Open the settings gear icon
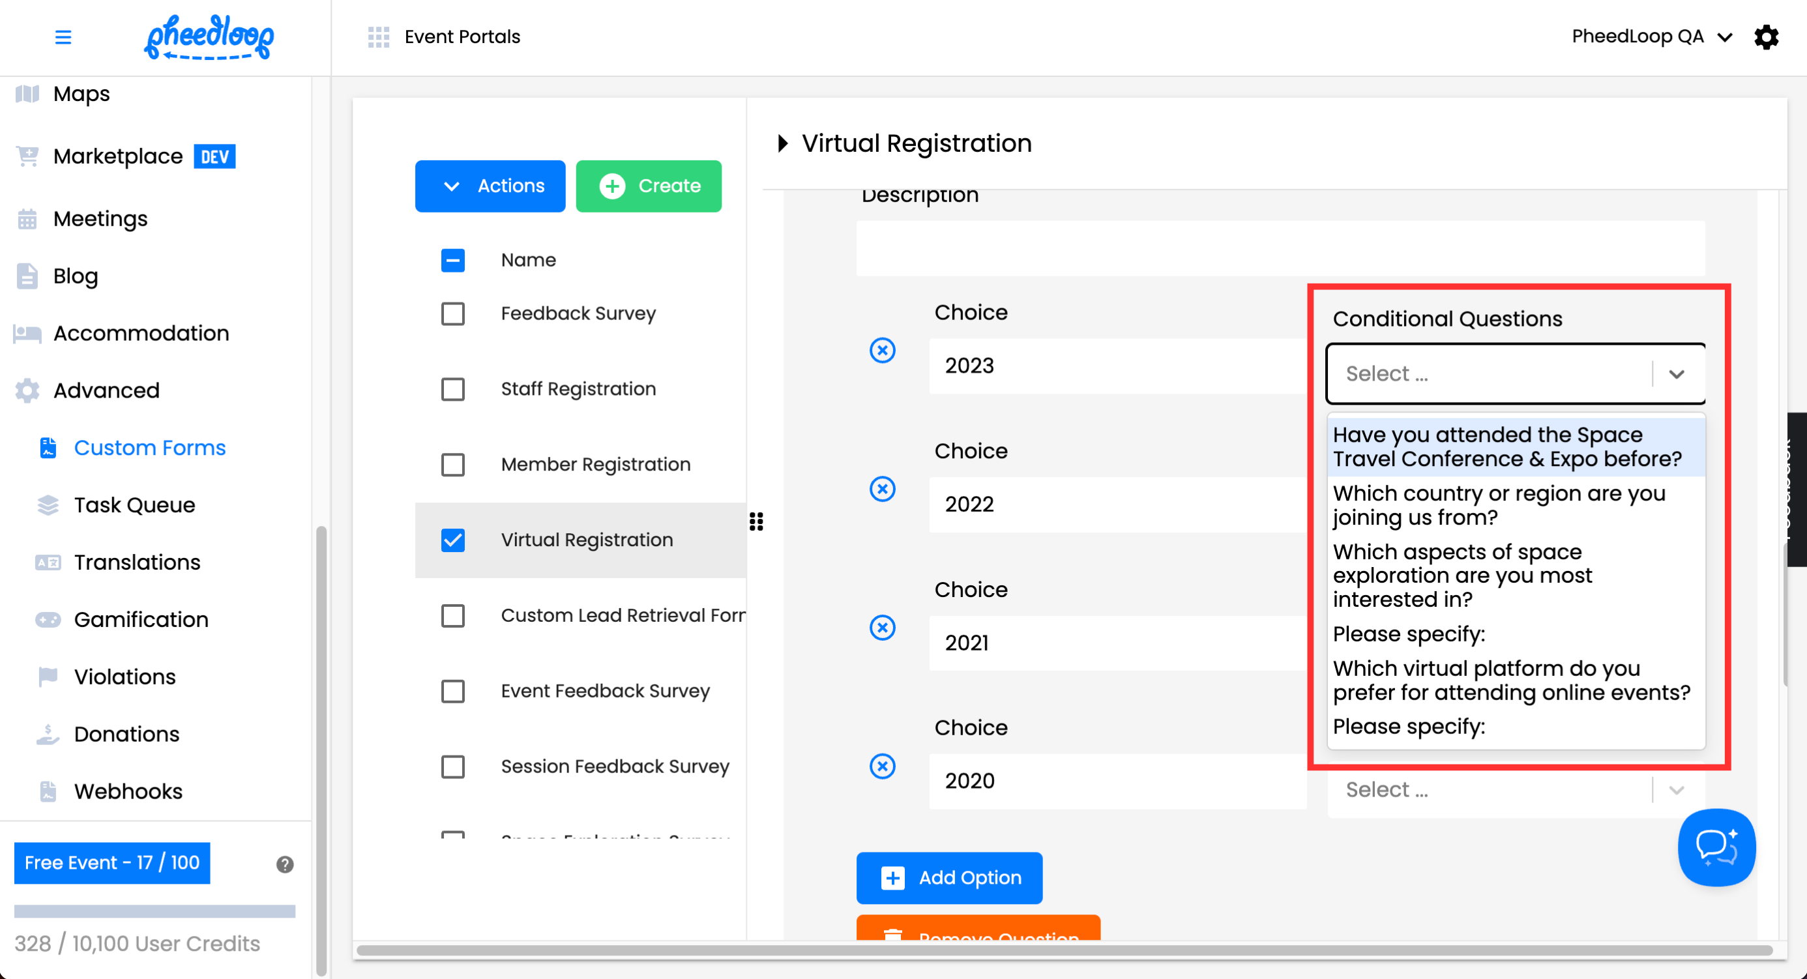Viewport: 1807px width, 979px height. (x=1766, y=37)
